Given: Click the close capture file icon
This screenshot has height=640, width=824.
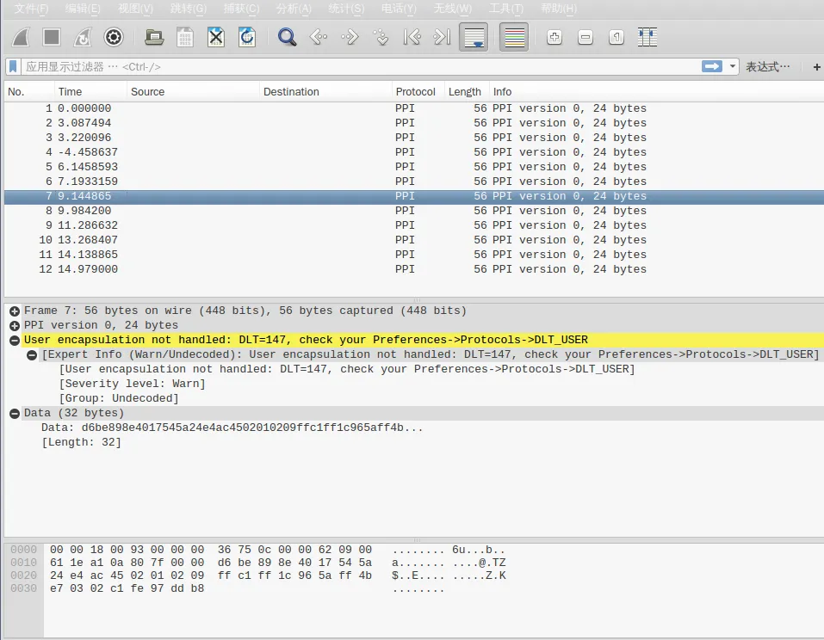Looking at the screenshot, I should [x=216, y=37].
